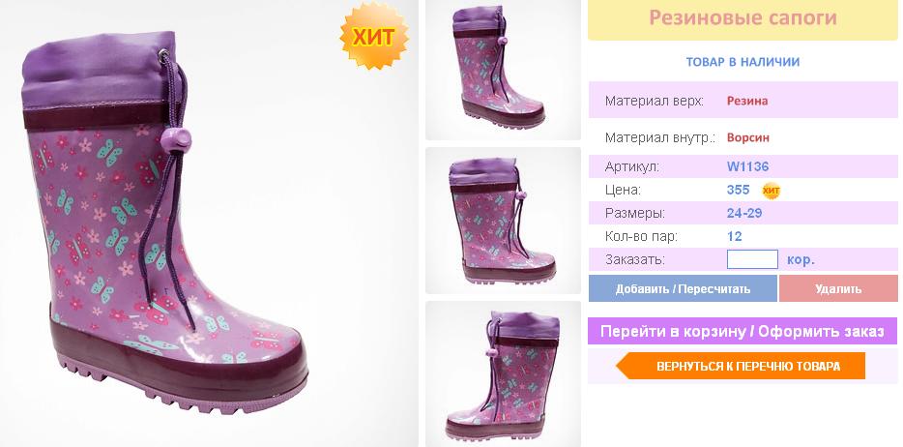Click the Добавить / Пересчитать button
The width and height of the screenshot is (903, 447).
click(x=683, y=288)
